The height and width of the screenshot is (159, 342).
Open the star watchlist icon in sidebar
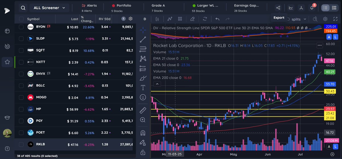coord(7,62)
